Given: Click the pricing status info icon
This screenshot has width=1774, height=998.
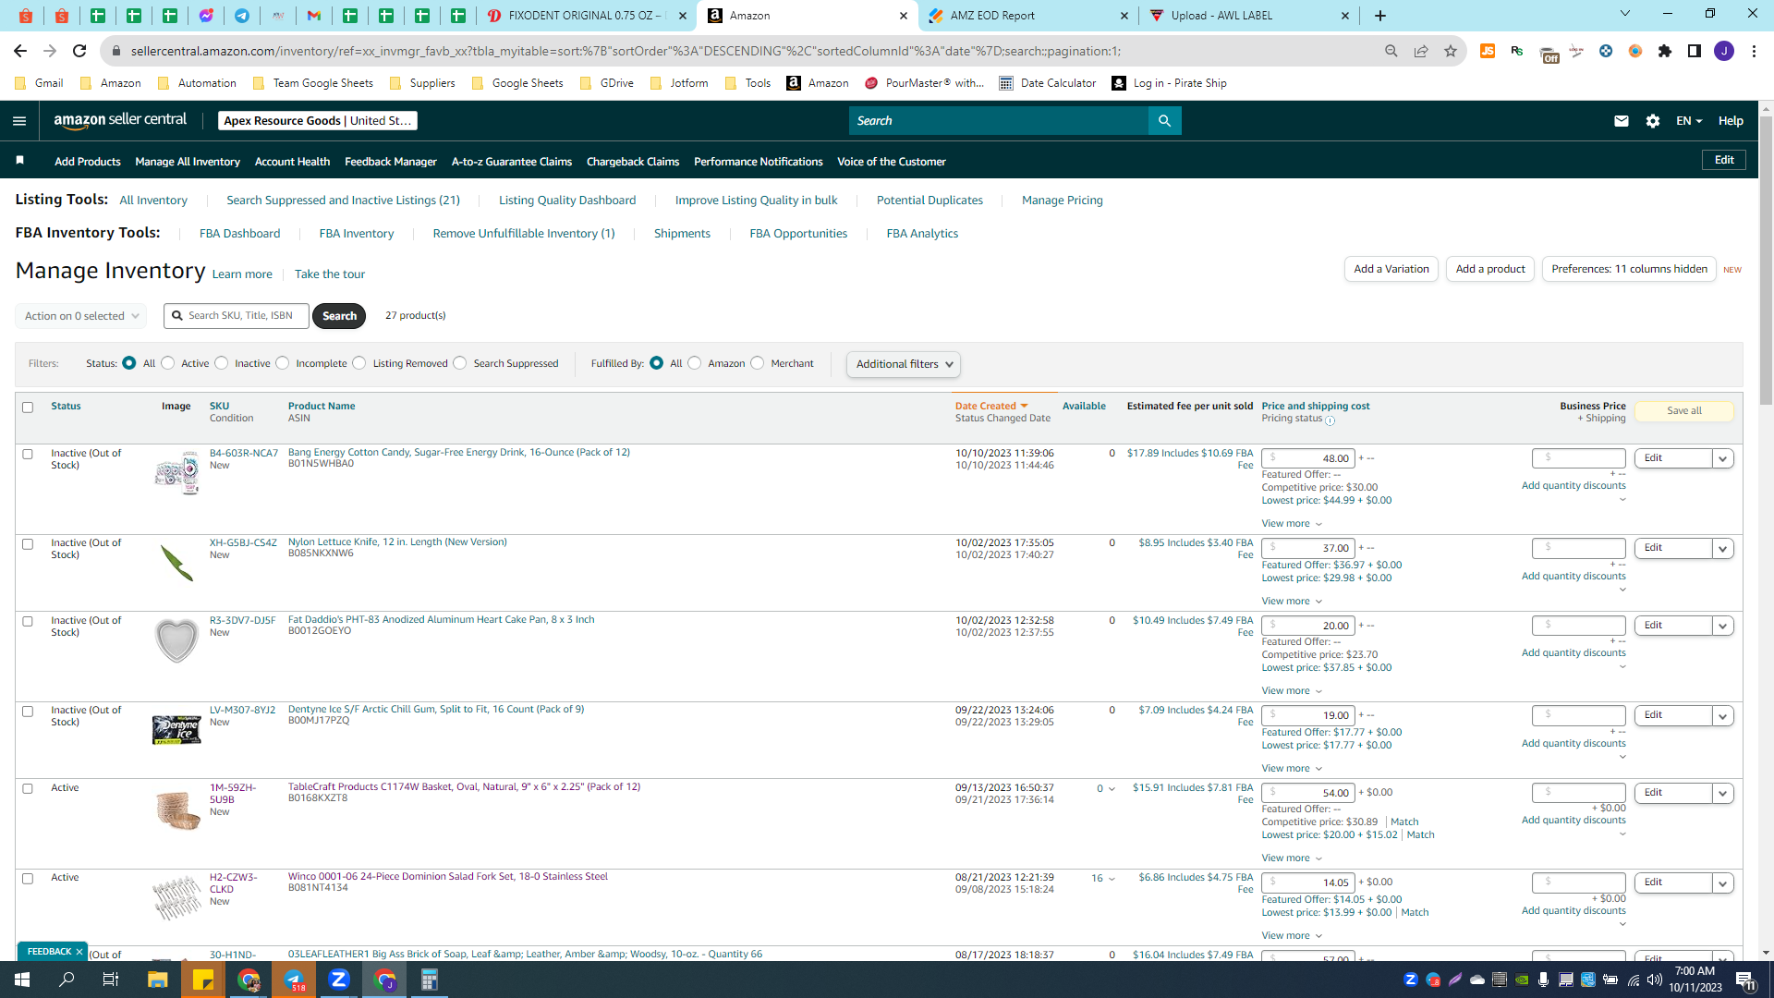Looking at the screenshot, I should [x=1330, y=420].
